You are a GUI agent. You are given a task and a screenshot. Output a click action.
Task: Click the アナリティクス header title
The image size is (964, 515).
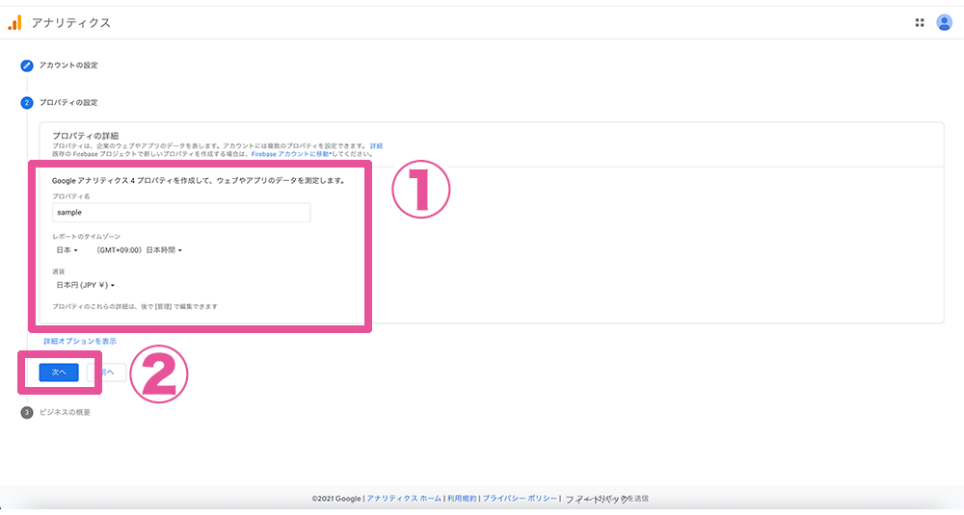pos(71,23)
